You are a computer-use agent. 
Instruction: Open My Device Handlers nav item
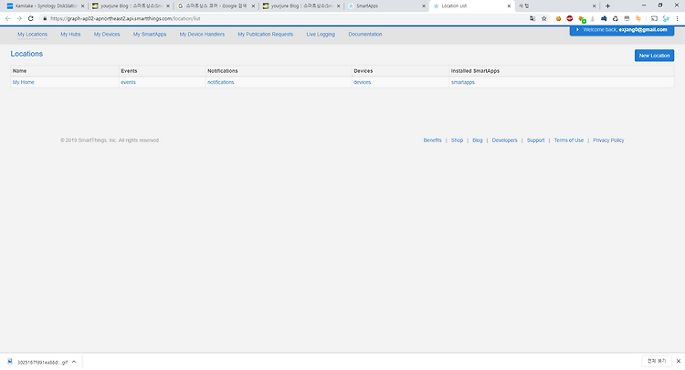click(x=202, y=34)
